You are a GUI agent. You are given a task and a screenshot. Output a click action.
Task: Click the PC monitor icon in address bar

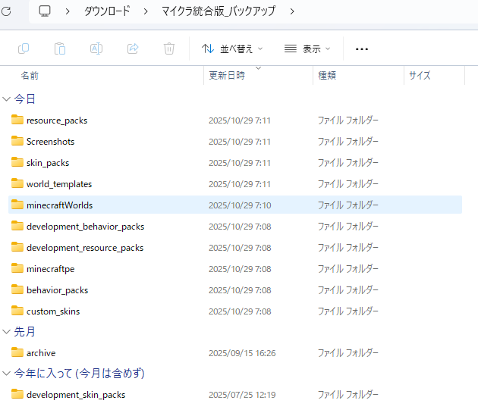coord(45,11)
